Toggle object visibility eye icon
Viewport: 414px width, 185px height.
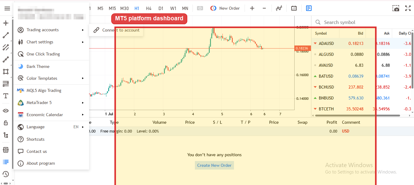point(5,111)
